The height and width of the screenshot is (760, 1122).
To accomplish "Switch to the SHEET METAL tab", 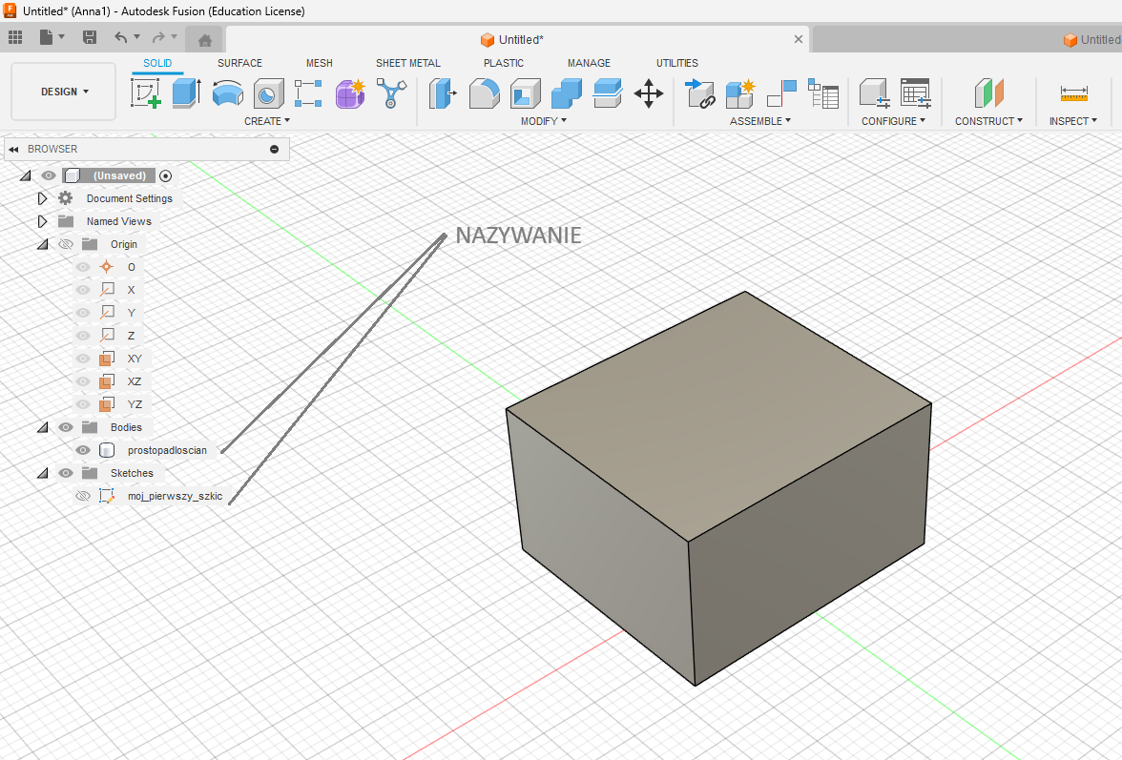I will click(408, 63).
